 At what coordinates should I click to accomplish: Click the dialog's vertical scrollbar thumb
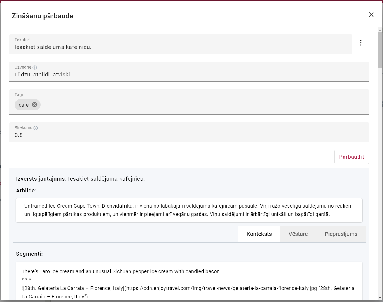coord(380,50)
